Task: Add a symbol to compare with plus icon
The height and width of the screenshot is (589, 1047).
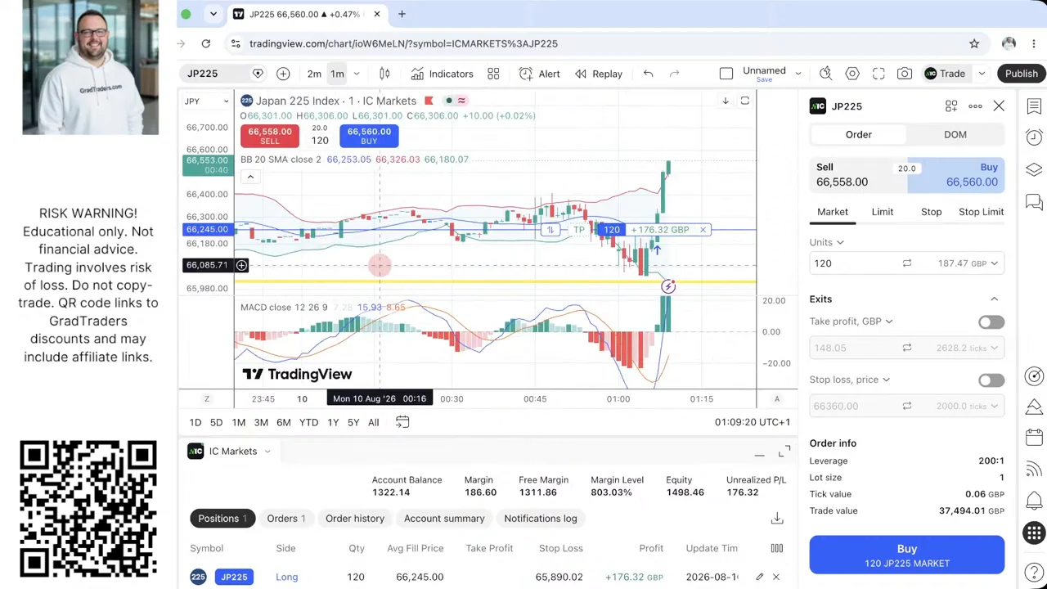Action: point(283,74)
